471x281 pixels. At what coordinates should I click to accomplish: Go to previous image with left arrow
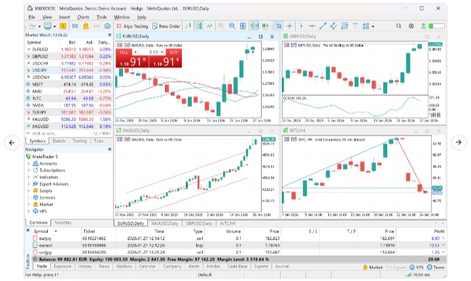point(12,143)
